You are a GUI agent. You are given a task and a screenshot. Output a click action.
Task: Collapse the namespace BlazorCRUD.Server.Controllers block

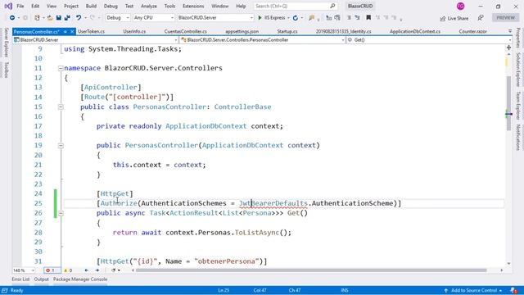(x=61, y=68)
